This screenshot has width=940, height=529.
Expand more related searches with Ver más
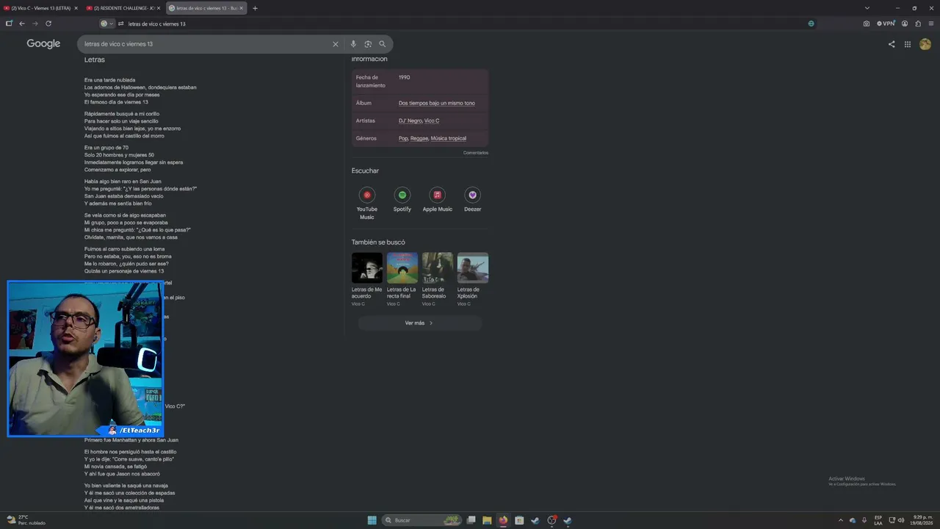tap(420, 323)
